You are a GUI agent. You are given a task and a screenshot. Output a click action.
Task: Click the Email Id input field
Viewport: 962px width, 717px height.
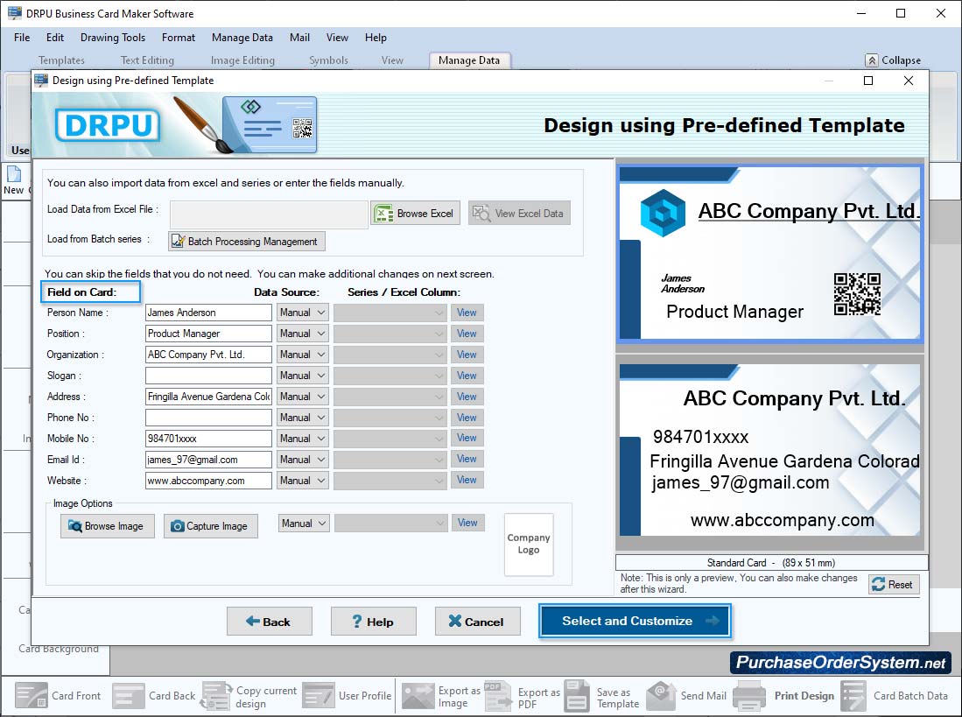[208, 460]
